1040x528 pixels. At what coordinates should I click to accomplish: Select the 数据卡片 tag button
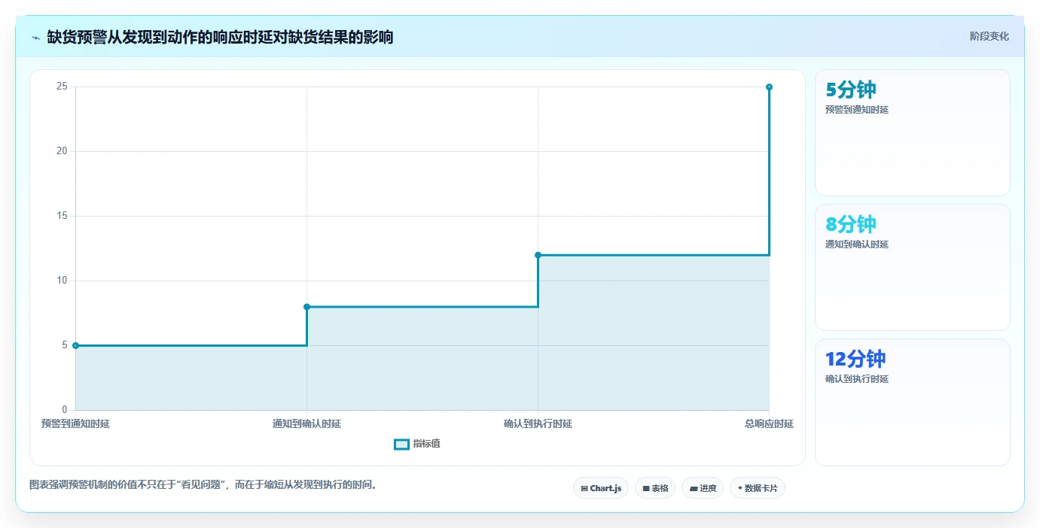tap(758, 488)
